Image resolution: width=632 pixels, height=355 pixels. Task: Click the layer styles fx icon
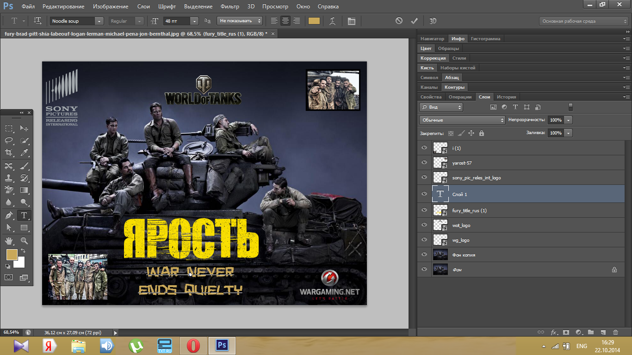coord(554,332)
